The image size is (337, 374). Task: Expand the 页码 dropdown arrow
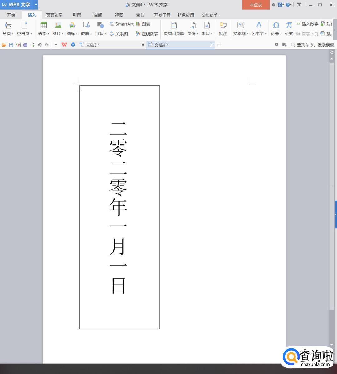point(197,34)
